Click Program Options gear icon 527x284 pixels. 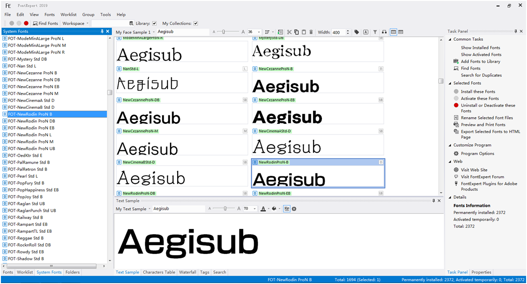pos(456,153)
